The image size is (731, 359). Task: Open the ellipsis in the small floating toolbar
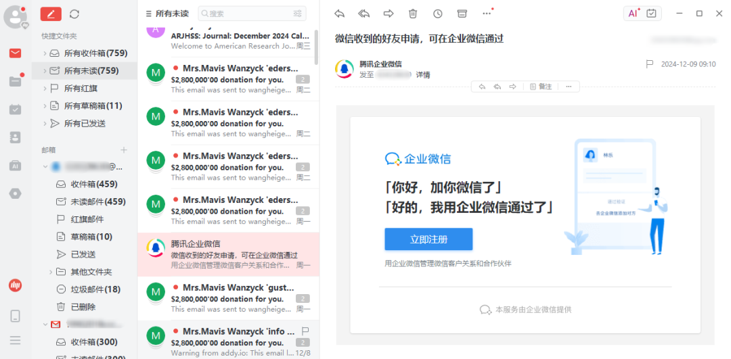pos(569,87)
